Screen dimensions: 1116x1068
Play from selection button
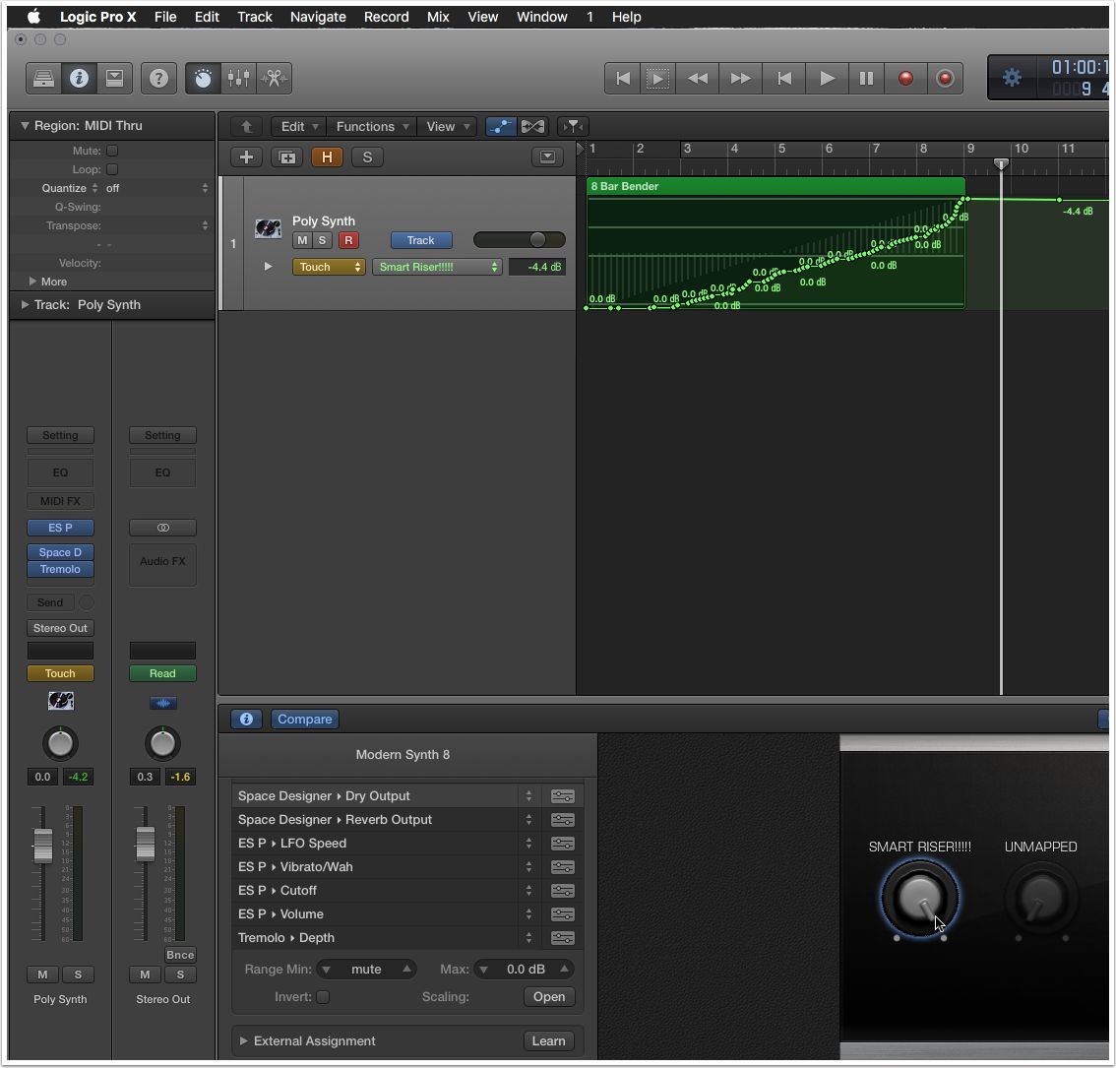(x=657, y=79)
